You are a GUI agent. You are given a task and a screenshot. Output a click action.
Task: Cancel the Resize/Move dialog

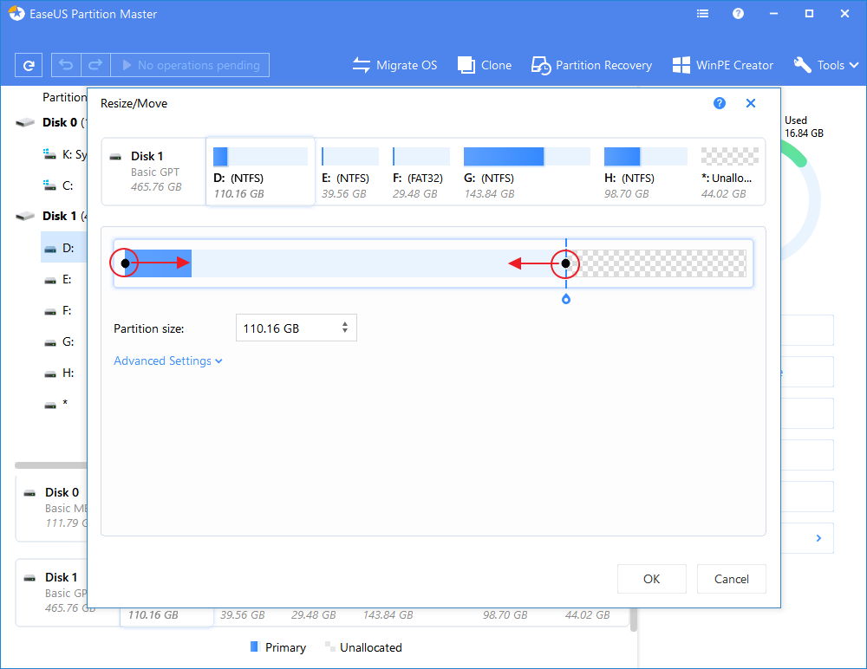point(731,579)
